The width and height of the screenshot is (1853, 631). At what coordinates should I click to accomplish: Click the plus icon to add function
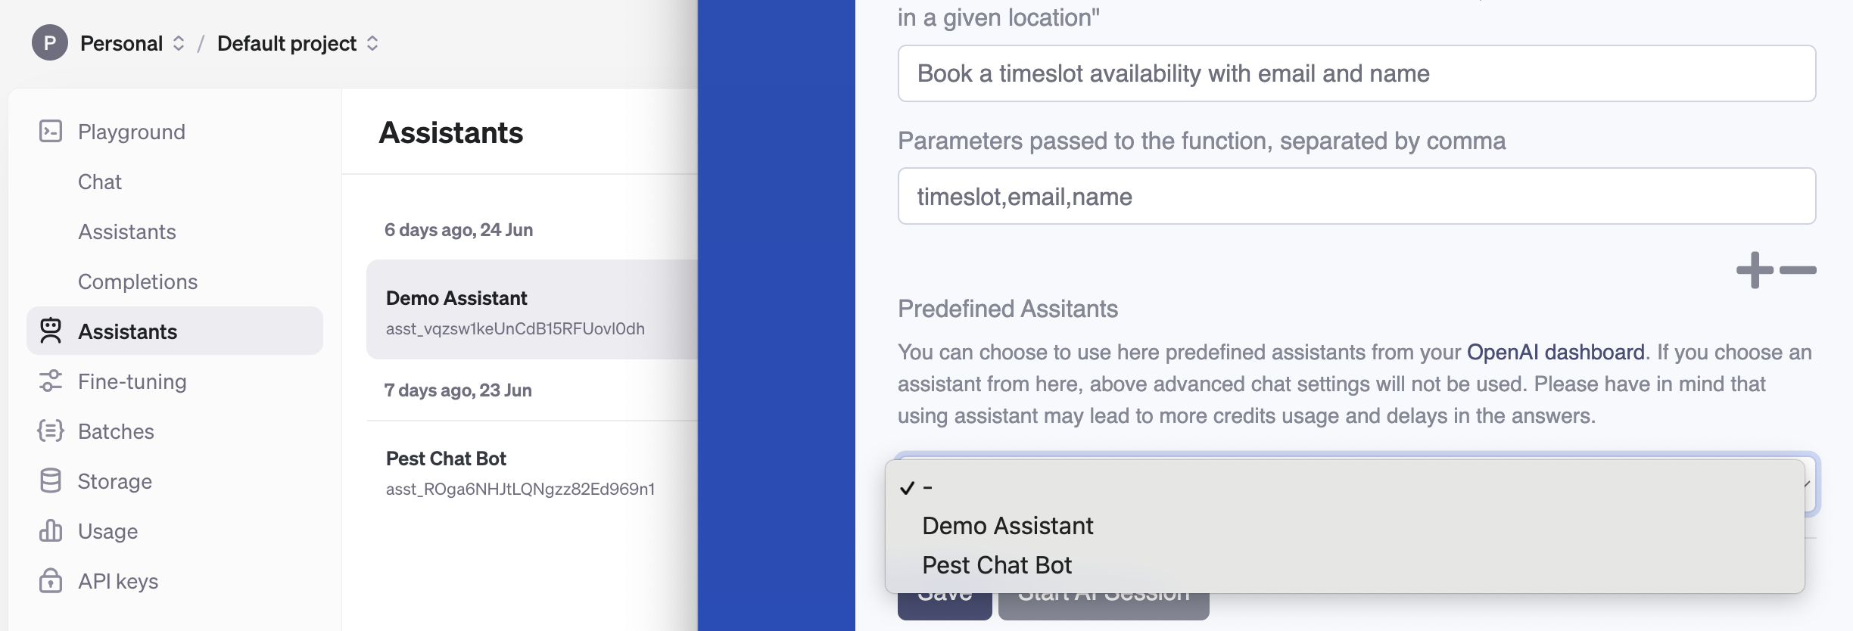(x=1754, y=270)
